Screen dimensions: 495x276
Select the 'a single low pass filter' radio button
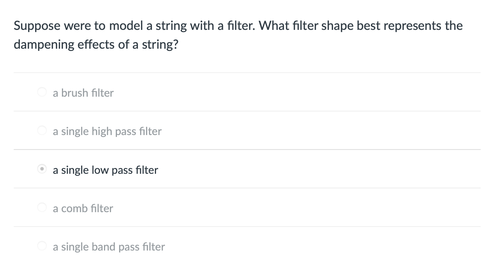tap(42, 169)
